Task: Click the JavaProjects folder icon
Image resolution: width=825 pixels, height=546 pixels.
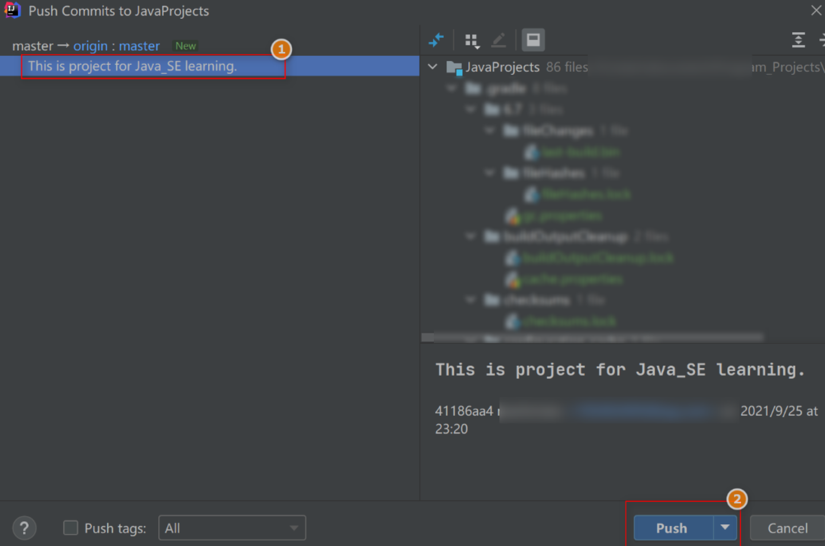Action: [454, 67]
